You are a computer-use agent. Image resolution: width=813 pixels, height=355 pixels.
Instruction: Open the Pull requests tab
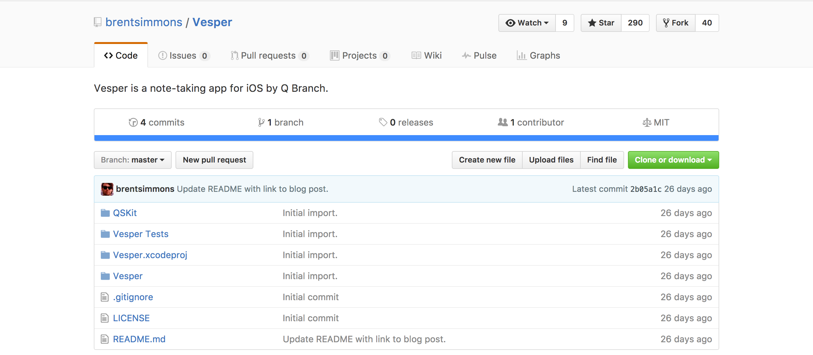(269, 56)
